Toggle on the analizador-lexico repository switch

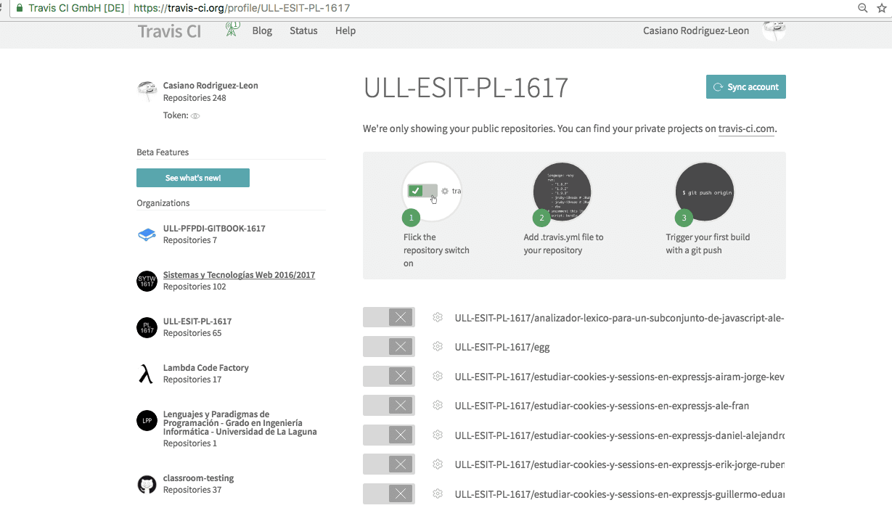(389, 317)
